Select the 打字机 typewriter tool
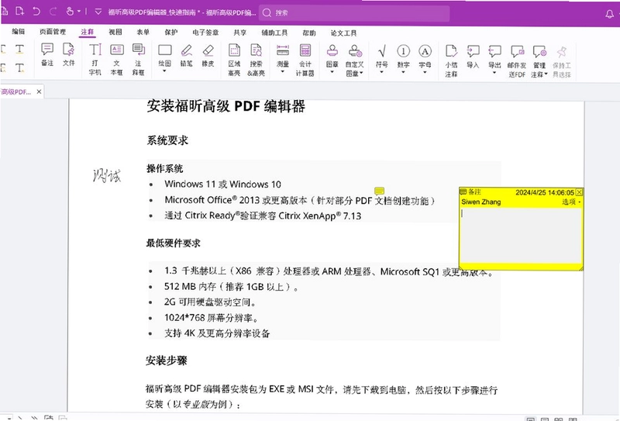This screenshot has width=620, height=421. (95, 59)
